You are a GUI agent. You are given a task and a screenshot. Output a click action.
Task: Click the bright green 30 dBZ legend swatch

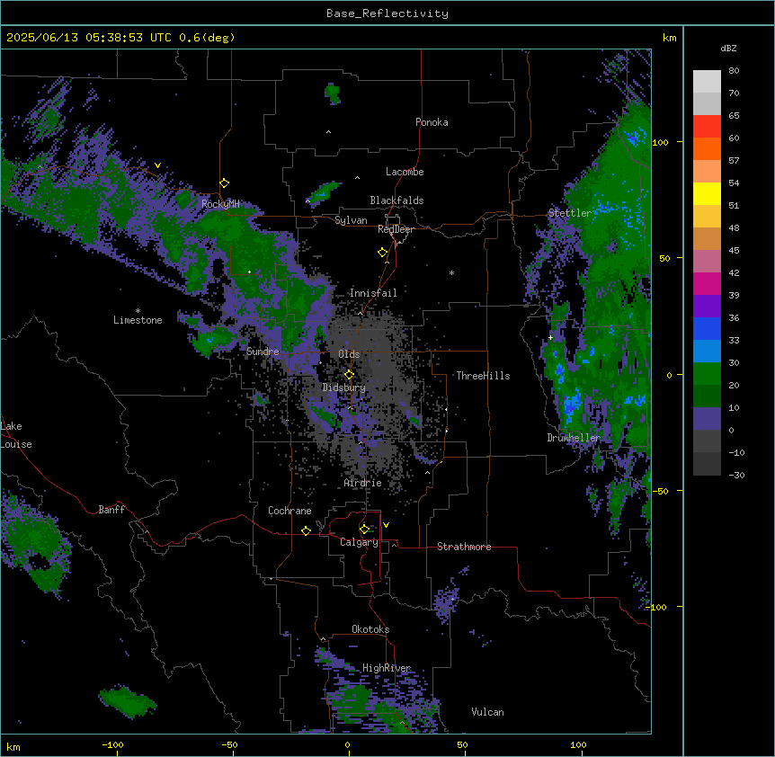click(x=707, y=374)
